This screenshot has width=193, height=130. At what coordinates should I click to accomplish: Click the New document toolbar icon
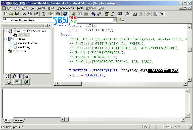tap(6, 14)
